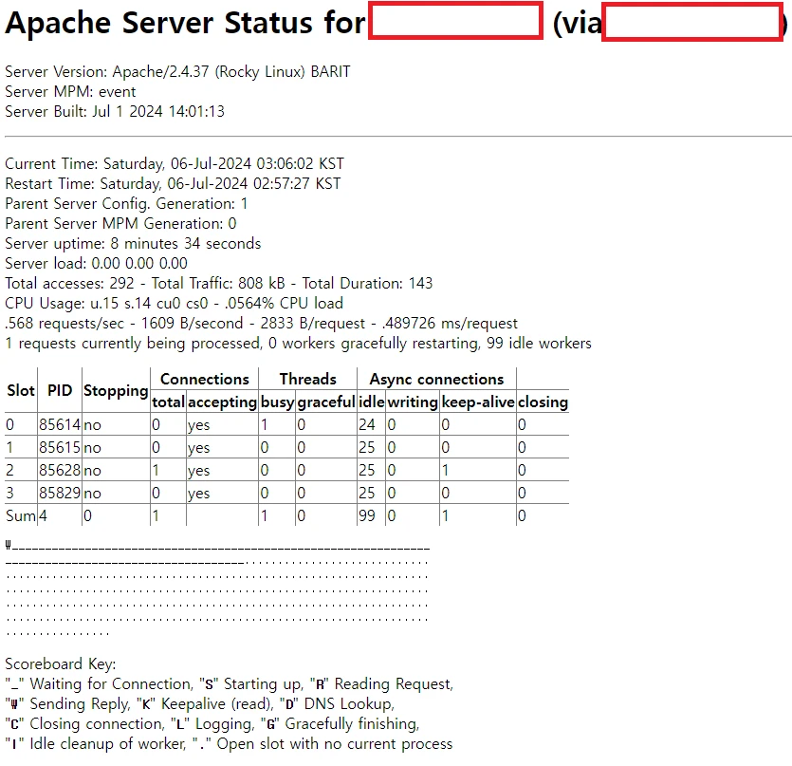Select the "Connections" table header
This screenshot has width=792, height=766.
[204, 379]
